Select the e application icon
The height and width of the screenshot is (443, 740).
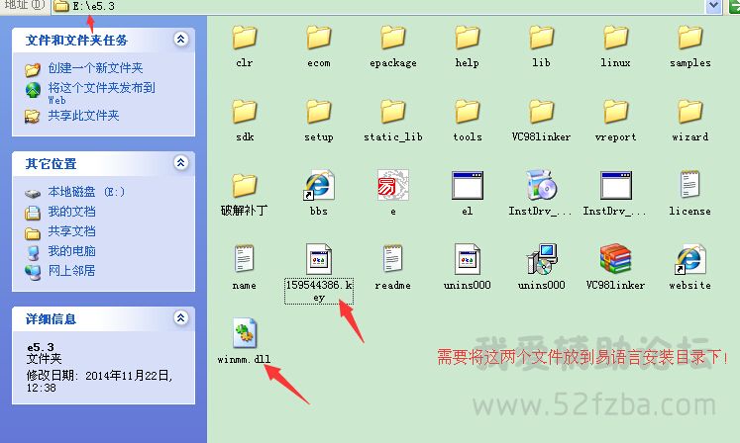(393, 185)
